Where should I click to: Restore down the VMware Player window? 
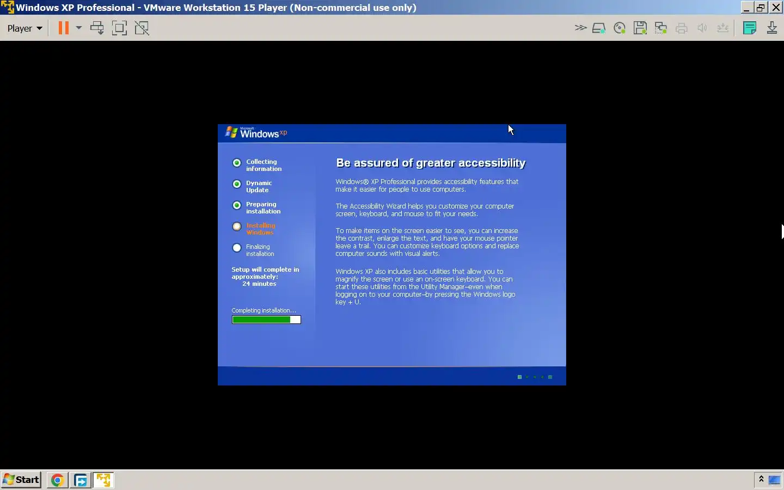click(x=761, y=8)
